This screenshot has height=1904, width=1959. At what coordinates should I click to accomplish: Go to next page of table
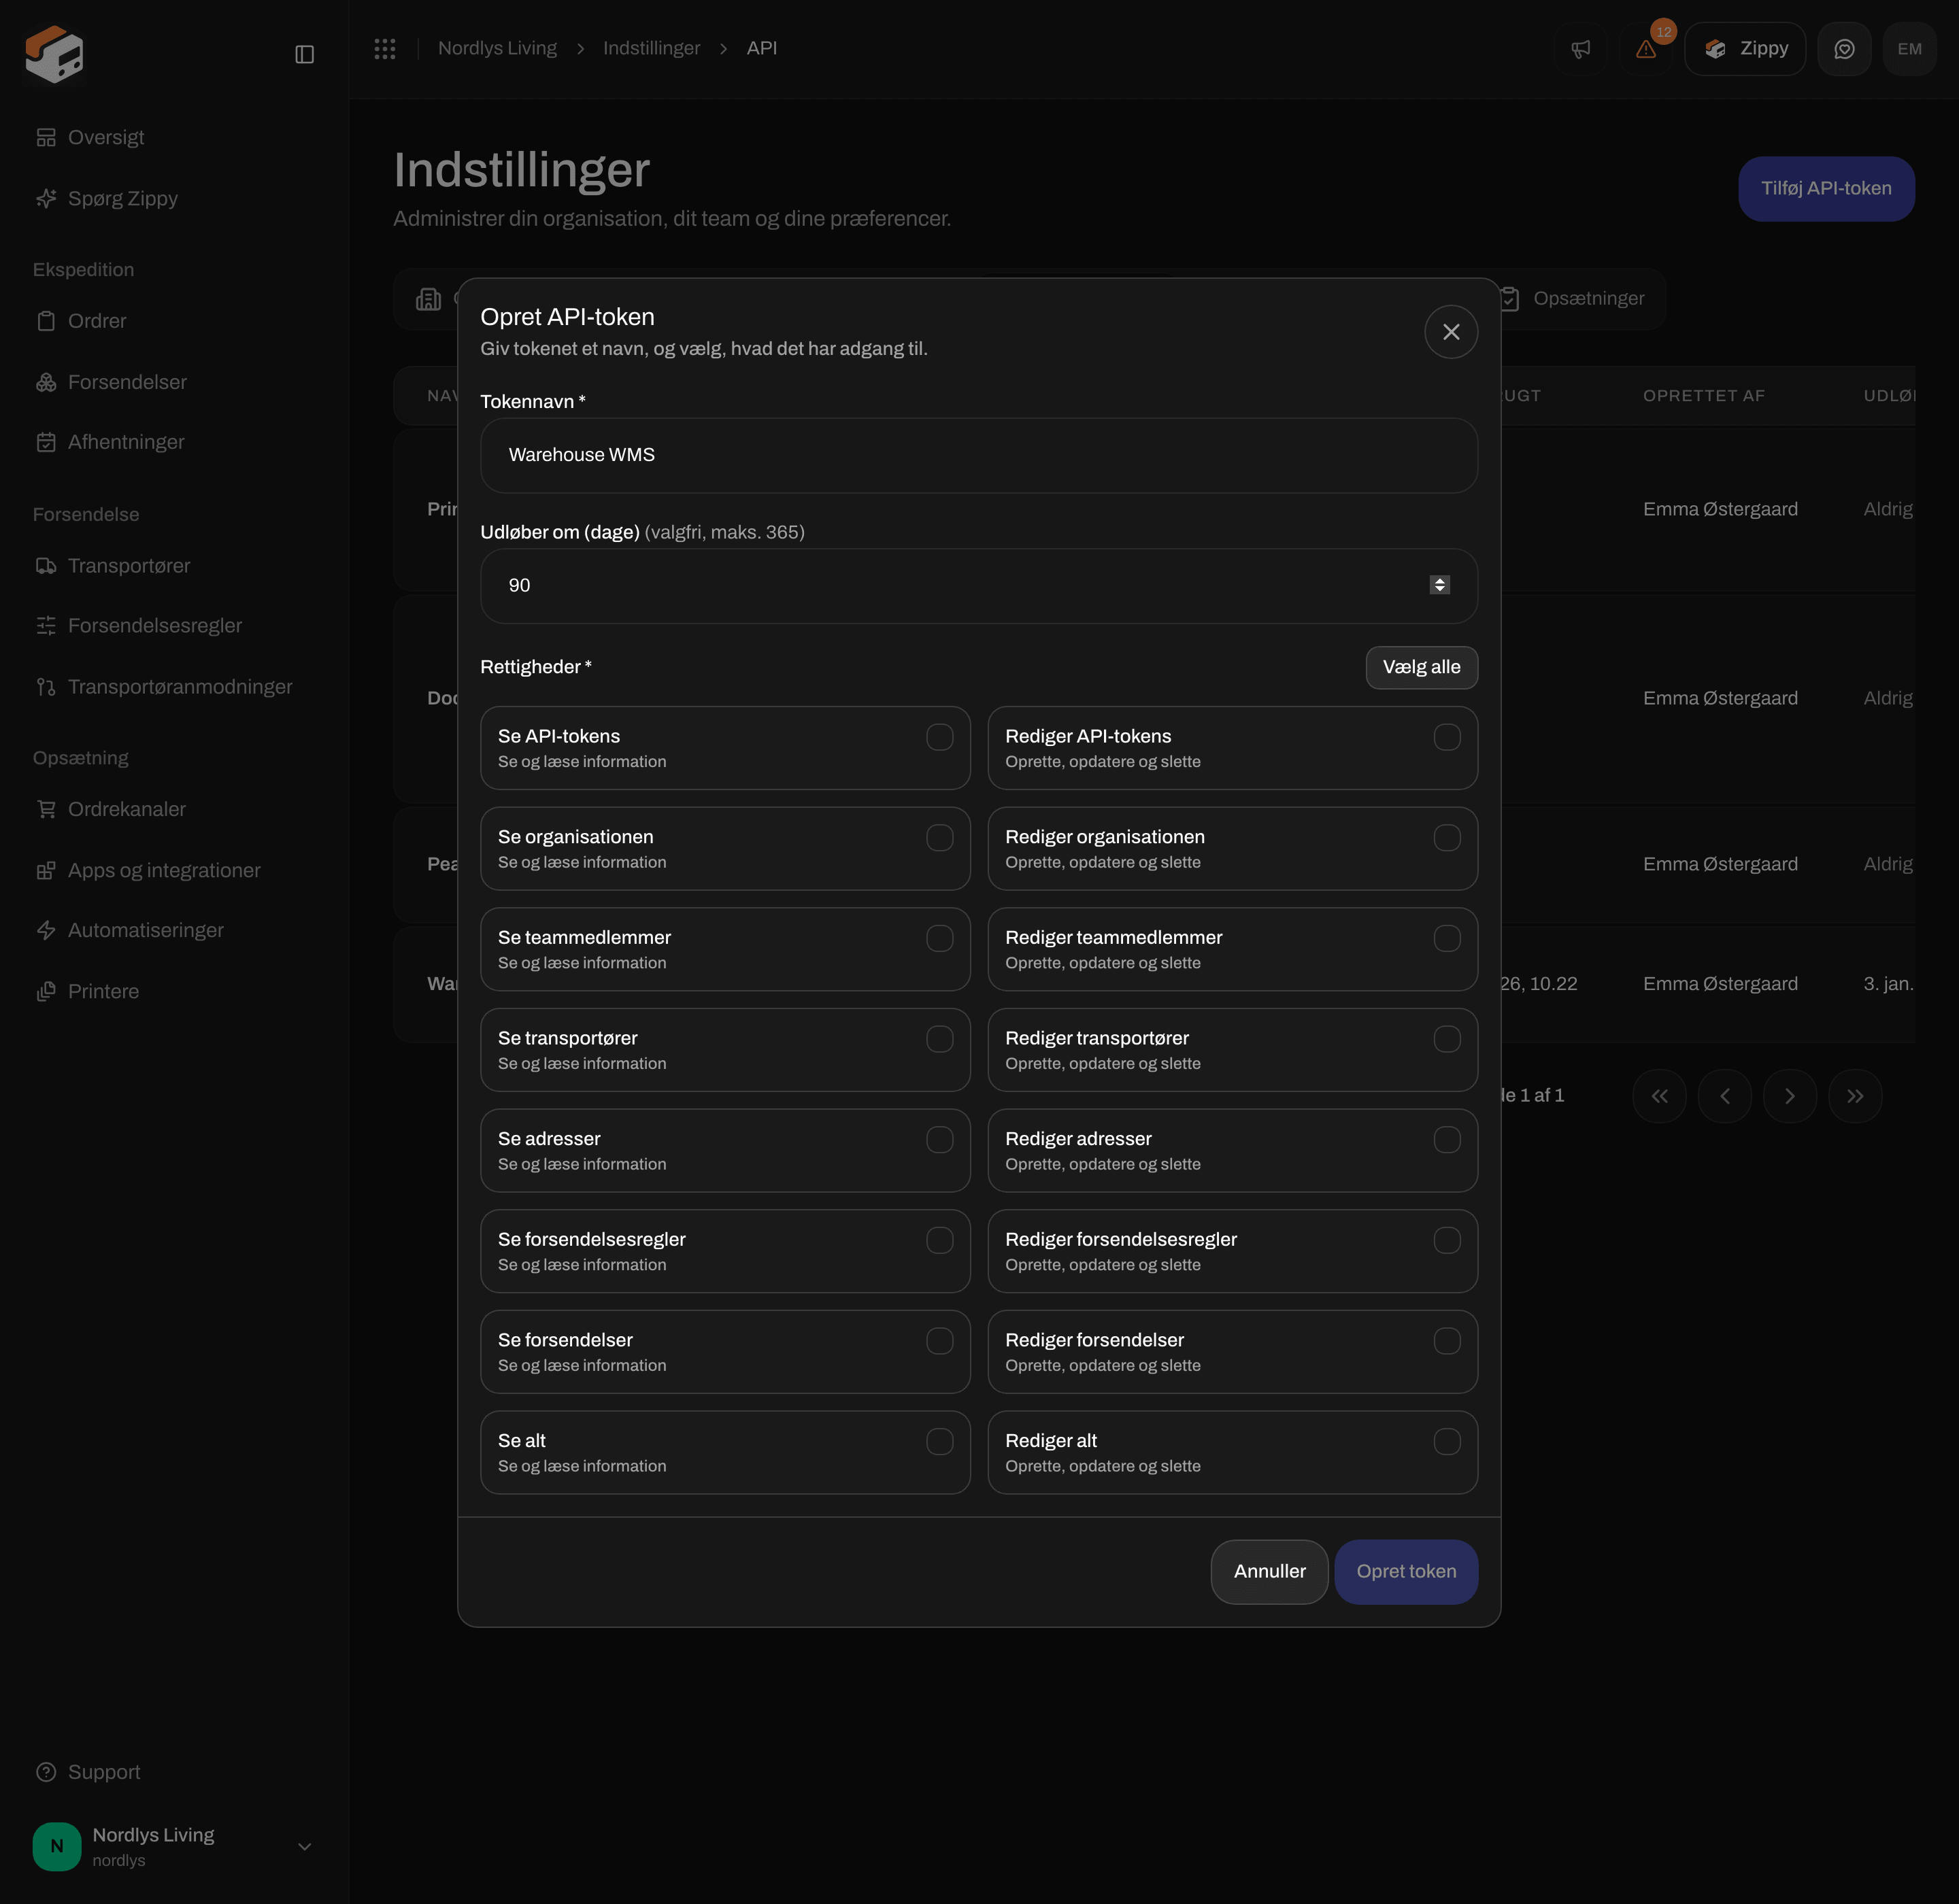(1790, 1096)
